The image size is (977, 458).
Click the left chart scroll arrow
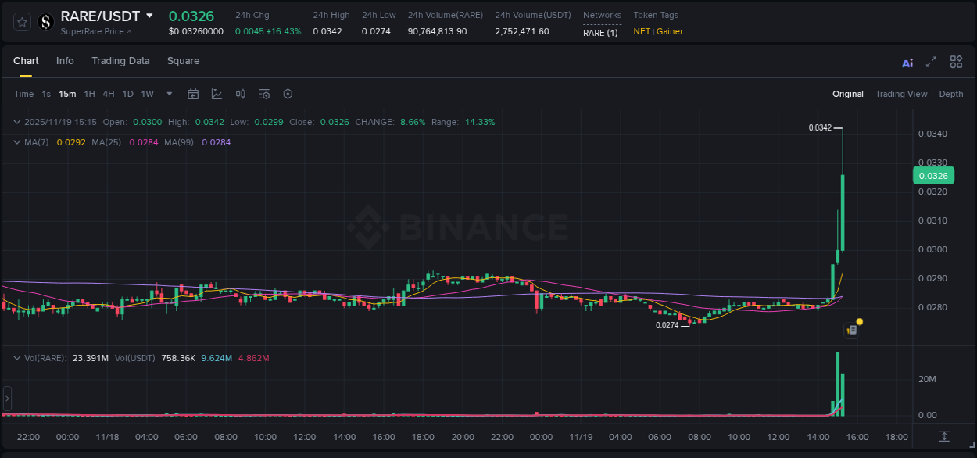click(x=6, y=399)
